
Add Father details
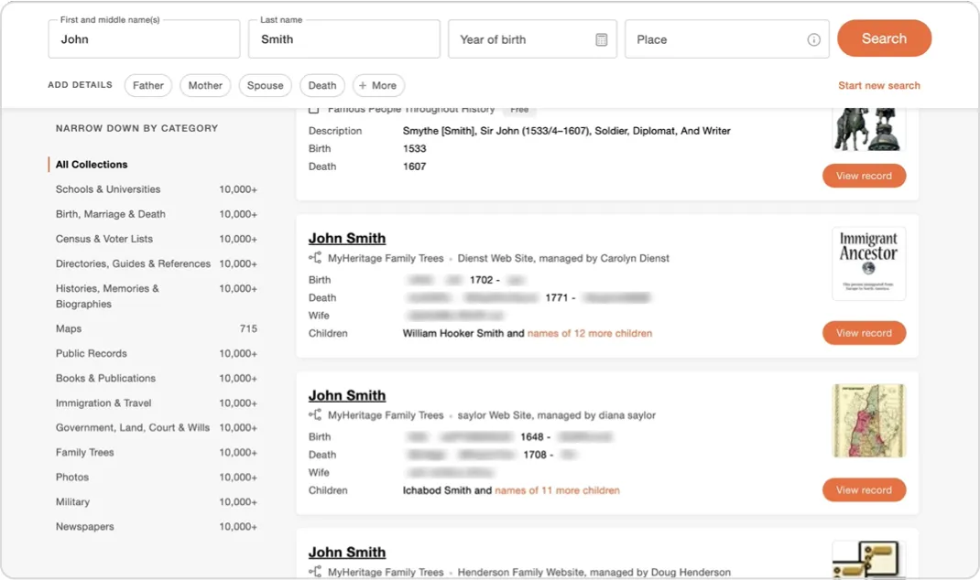point(148,85)
